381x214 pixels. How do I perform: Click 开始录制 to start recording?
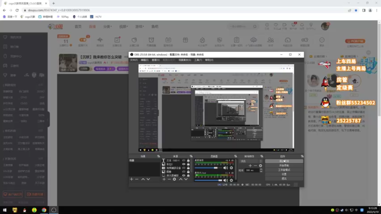pos(284,165)
